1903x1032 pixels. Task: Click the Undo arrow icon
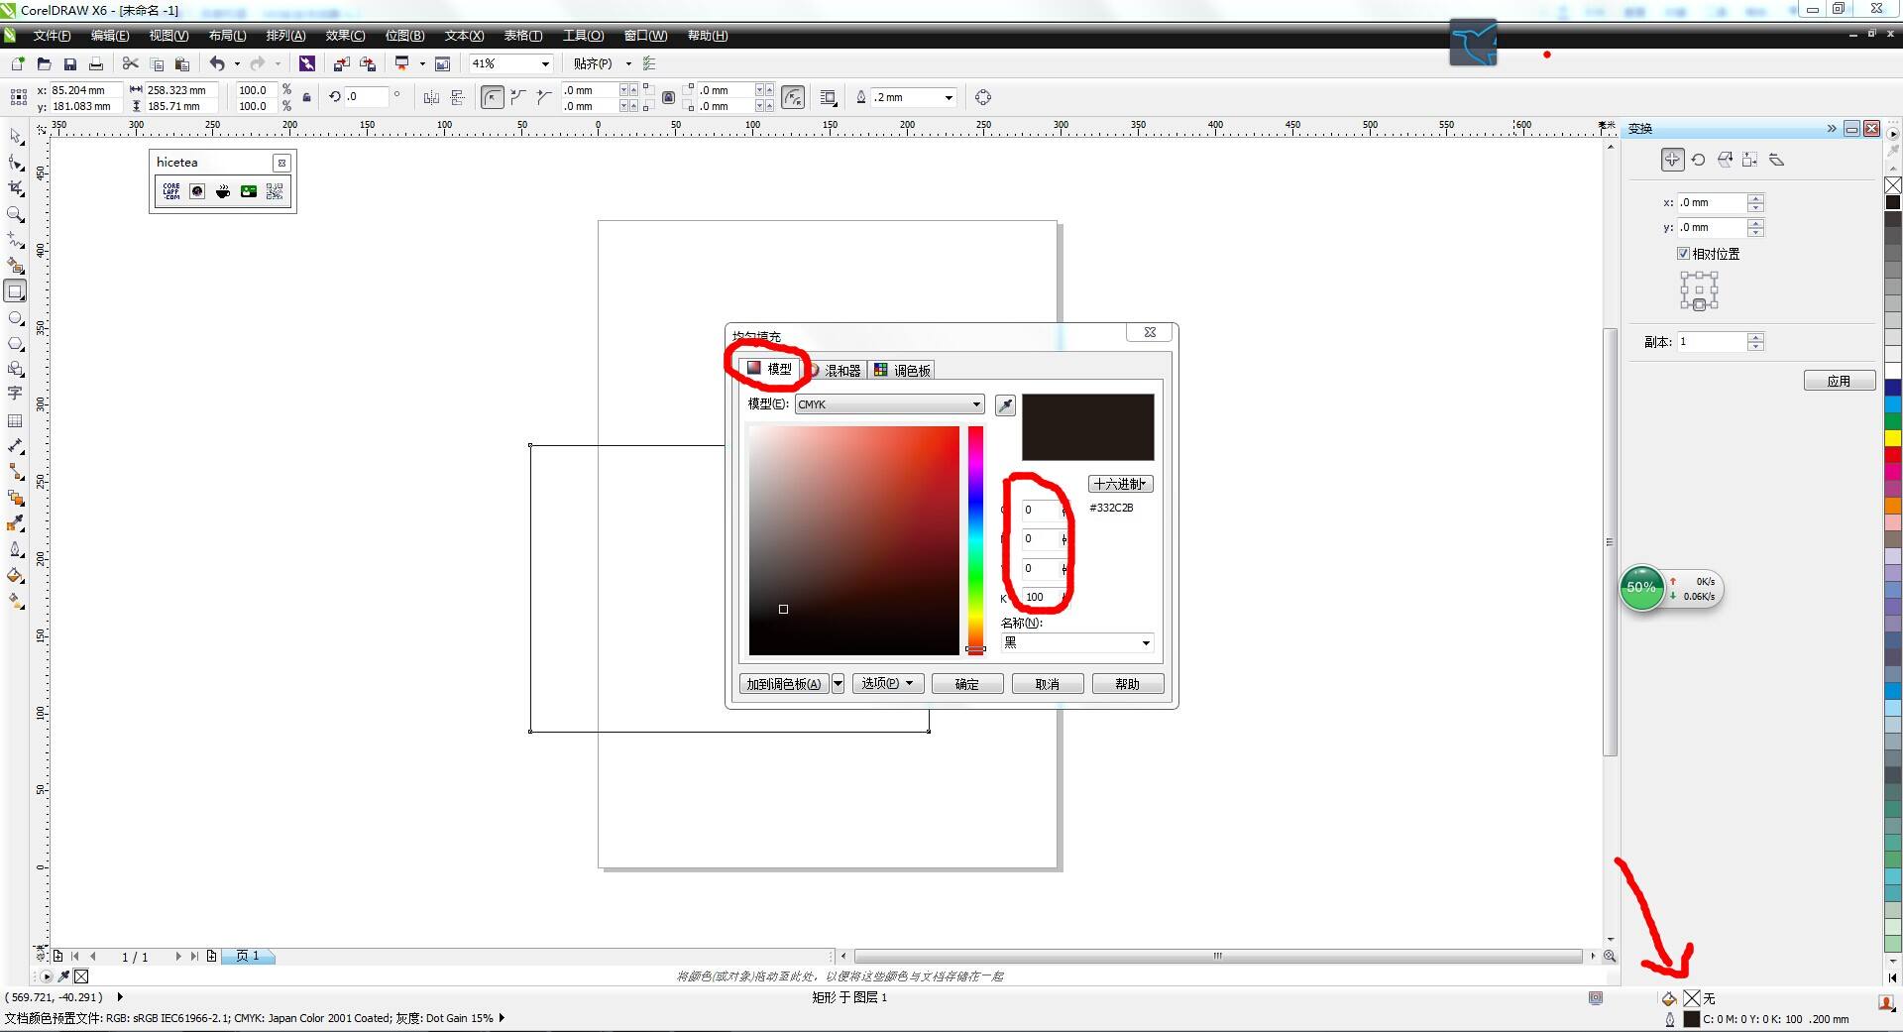coord(217,64)
